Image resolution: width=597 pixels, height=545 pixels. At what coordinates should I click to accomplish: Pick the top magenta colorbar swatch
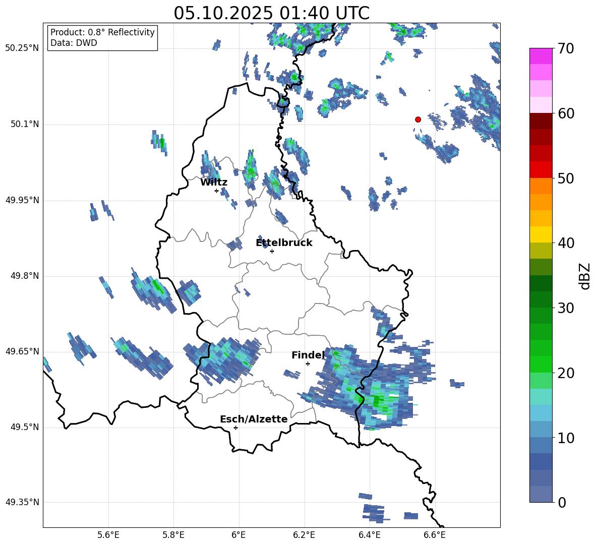point(541,56)
